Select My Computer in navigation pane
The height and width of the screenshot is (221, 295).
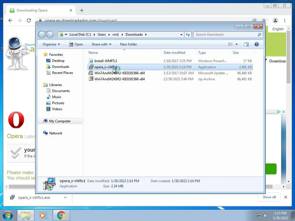60,121
